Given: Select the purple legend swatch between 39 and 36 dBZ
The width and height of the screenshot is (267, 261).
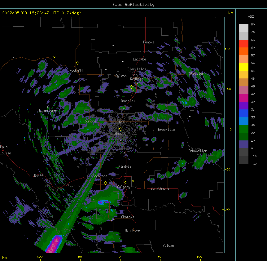Looking at the screenshot, I should [x=243, y=105].
